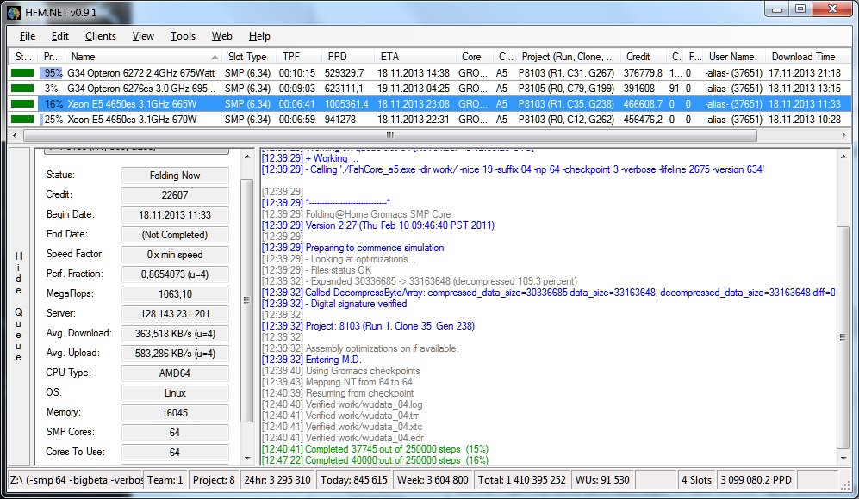Screen dimensions: 859x499
Task: Click slots table horizontal scrollbar left arrow
Action: [x=15, y=135]
